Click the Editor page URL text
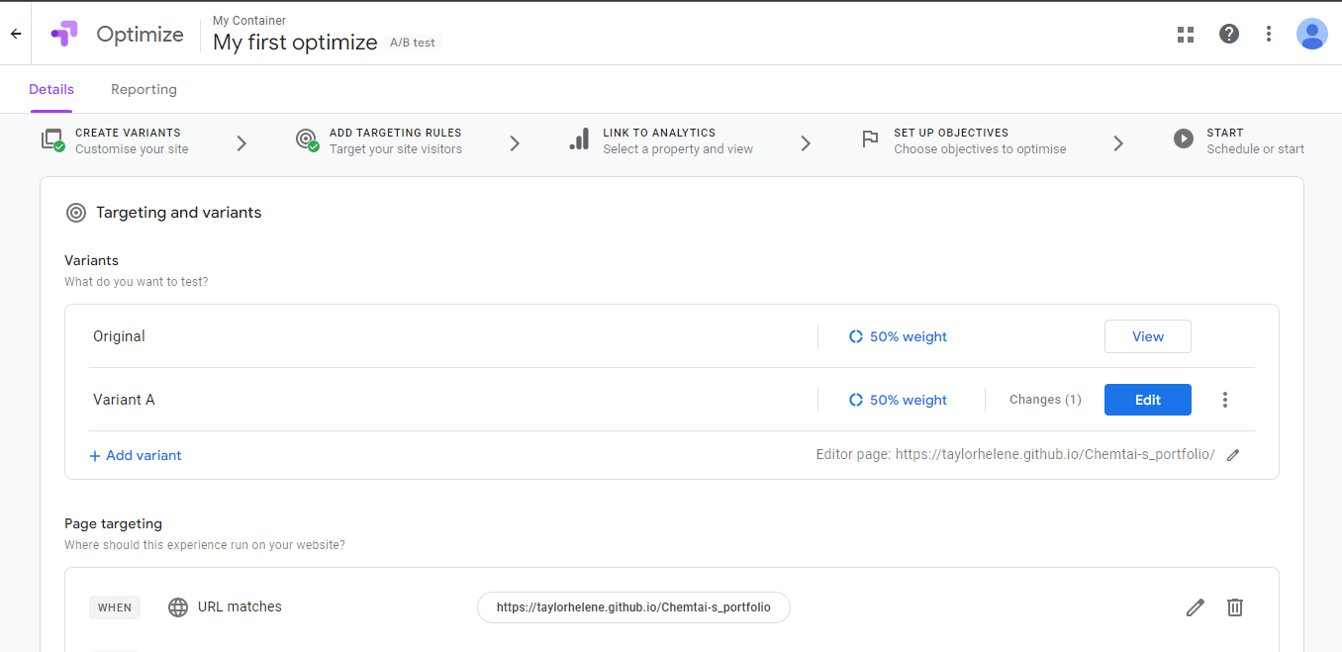The image size is (1342, 652). (1015, 455)
